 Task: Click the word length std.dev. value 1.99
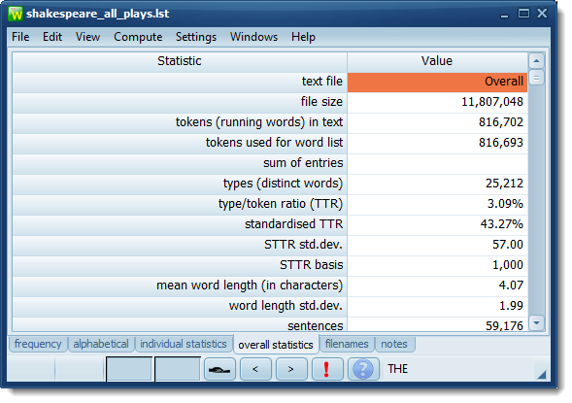click(x=511, y=306)
